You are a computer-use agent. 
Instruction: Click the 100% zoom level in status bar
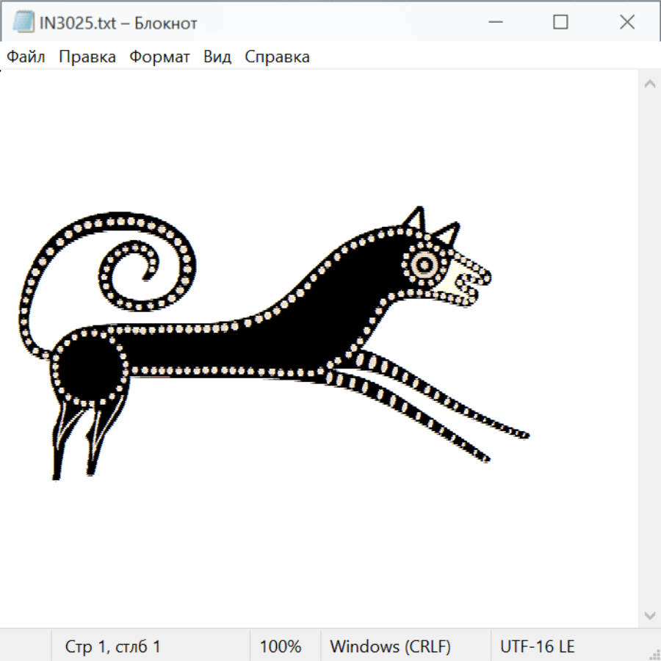click(x=281, y=647)
